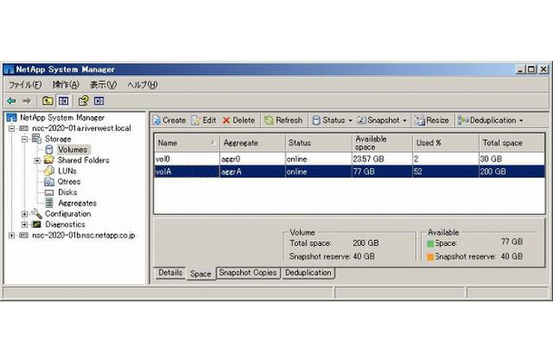Open the 操作(A) menu
Screen dimensions: 553x363
(65, 84)
